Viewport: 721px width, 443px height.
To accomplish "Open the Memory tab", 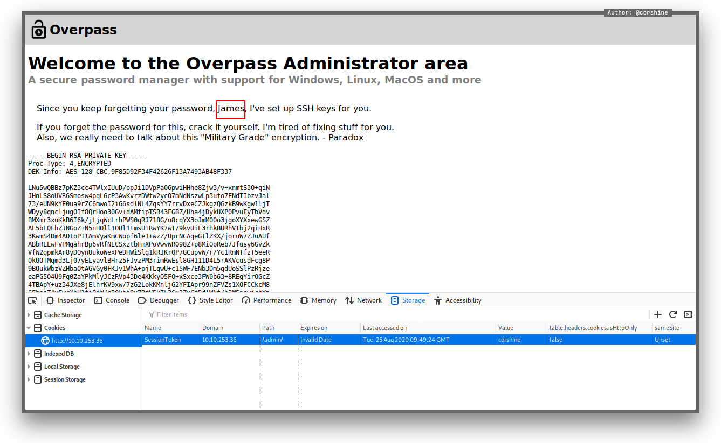I will pos(318,300).
